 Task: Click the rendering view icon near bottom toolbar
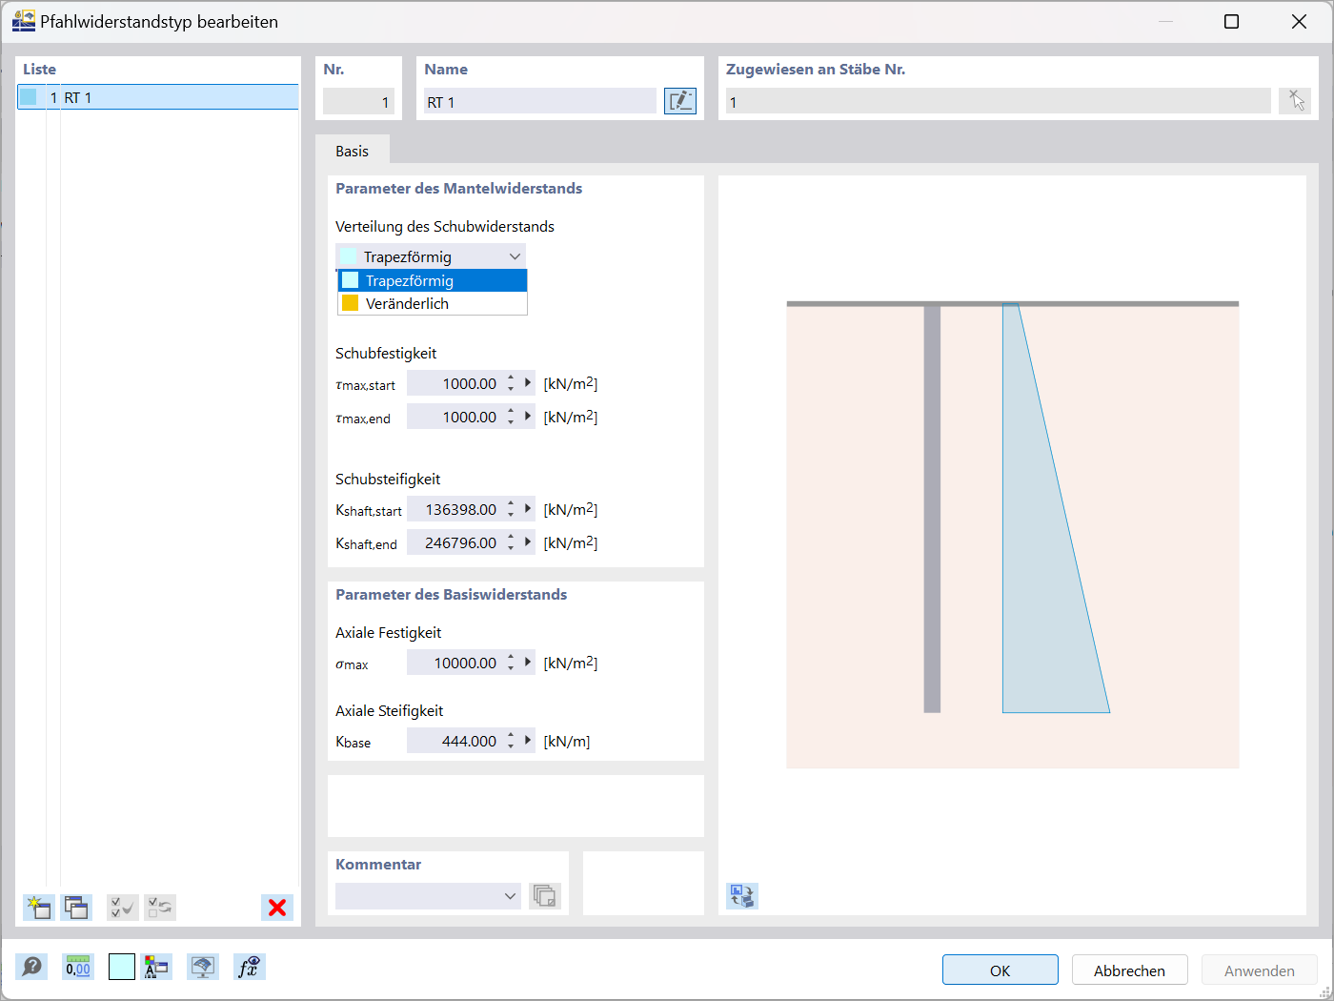[x=203, y=966]
